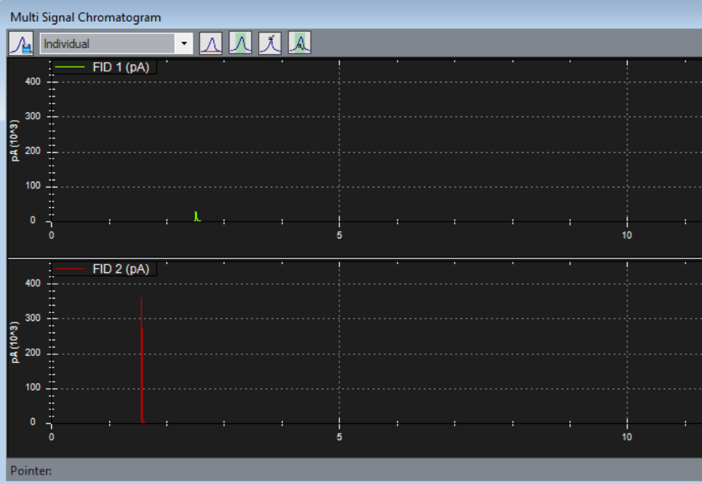This screenshot has width=702, height=484.
Task: Click the red peak in FID 2 chromatogram
Action: pyautogui.click(x=142, y=360)
